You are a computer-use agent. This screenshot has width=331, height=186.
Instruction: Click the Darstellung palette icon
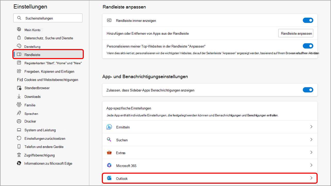click(x=19, y=46)
